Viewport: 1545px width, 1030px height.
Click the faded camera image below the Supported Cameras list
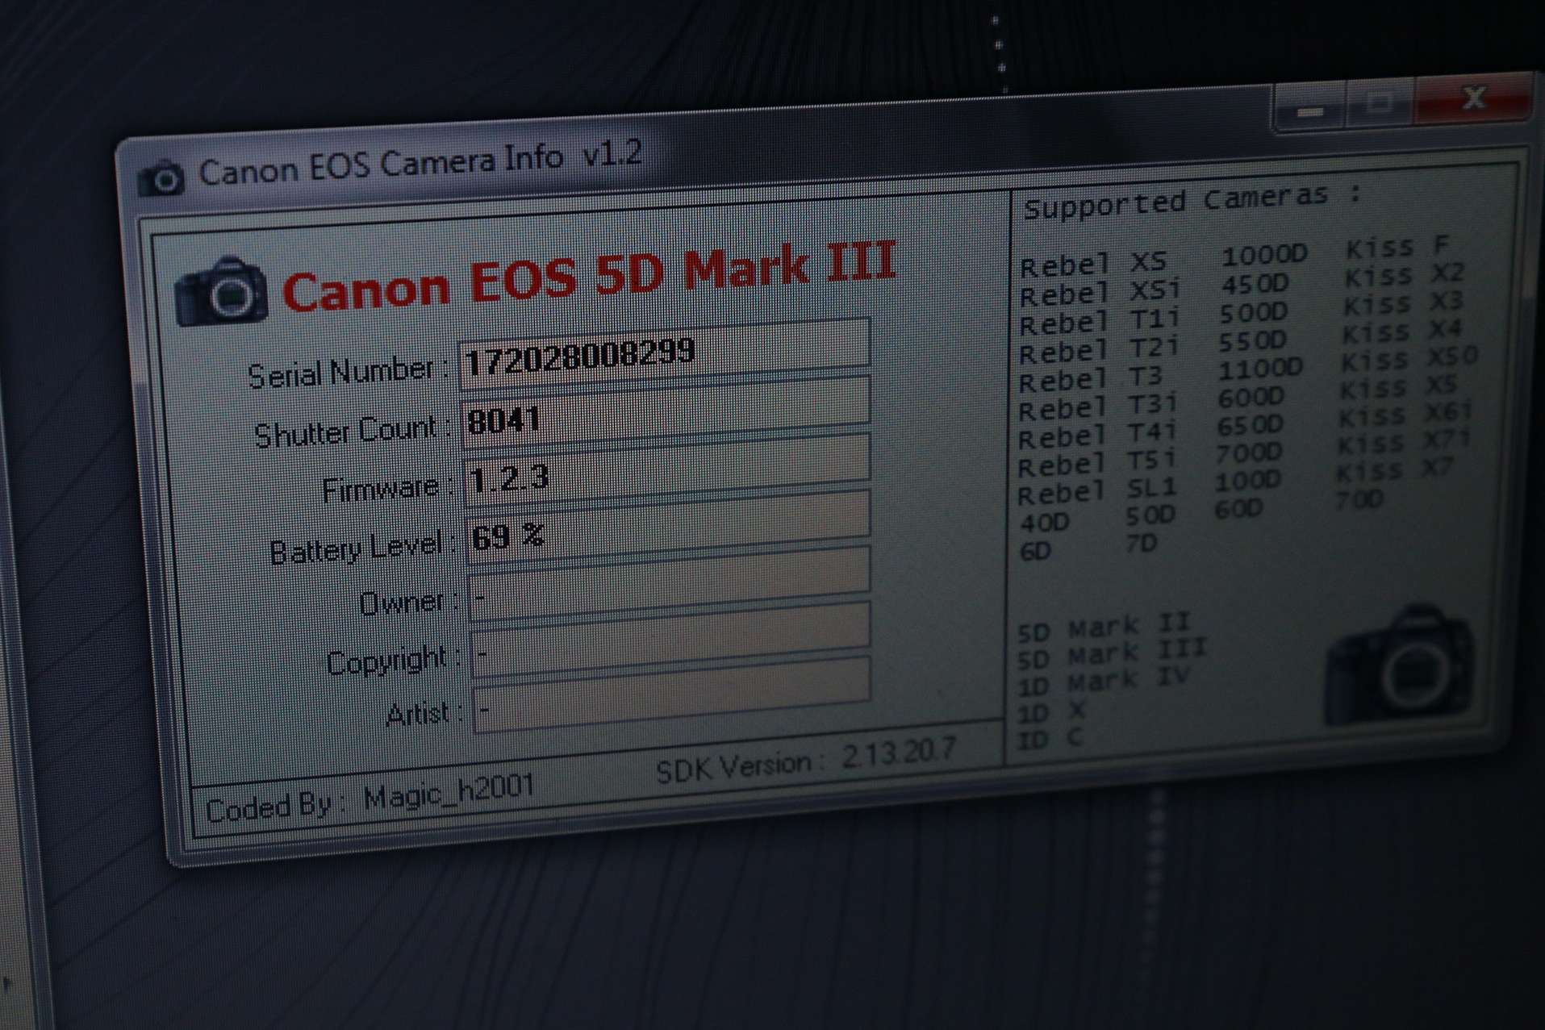pyautogui.click(x=1400, y=666)
